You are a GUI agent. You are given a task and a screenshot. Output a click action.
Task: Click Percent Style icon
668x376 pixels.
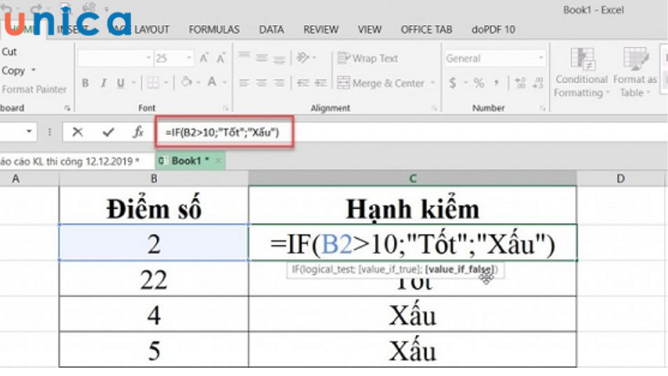pos(478,83)
